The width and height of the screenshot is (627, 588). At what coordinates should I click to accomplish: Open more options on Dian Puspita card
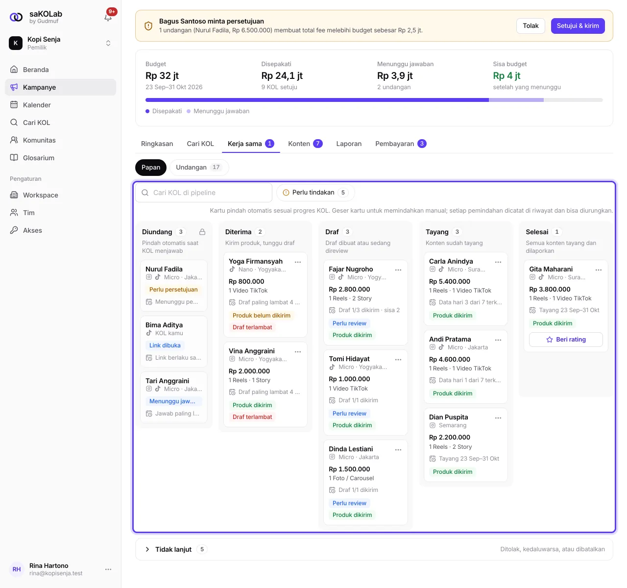pyautogui.click(x=498, y=418)
